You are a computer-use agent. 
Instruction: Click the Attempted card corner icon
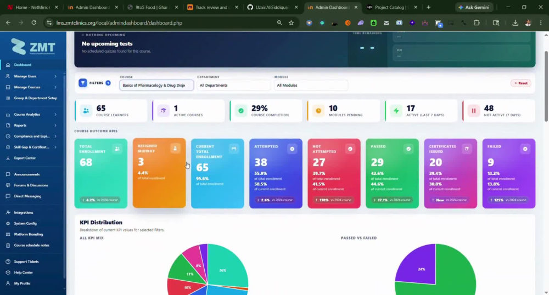292,149
